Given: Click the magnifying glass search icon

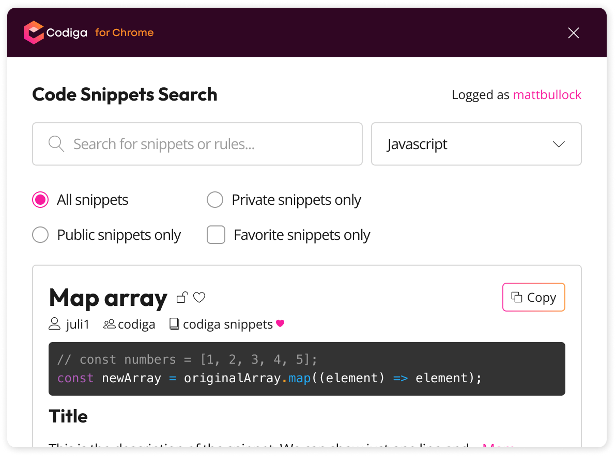Looking at the screenshot, I should (56, 144).
